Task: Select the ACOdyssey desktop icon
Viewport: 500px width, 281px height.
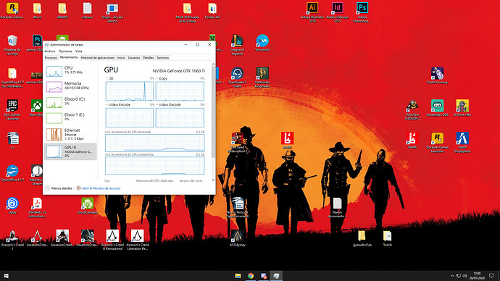Action: coord(237,238)
